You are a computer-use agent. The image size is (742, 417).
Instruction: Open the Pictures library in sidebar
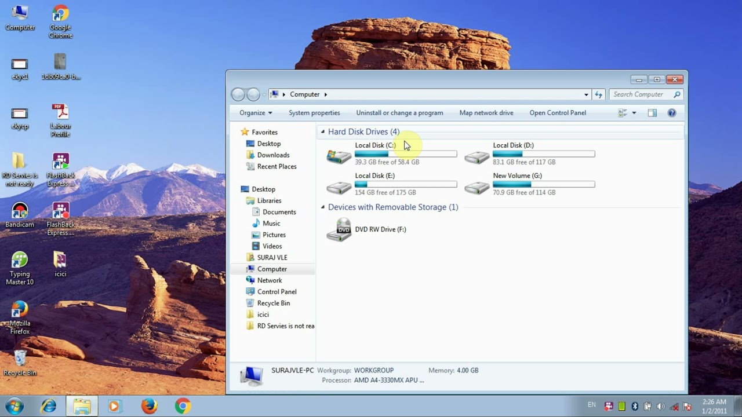pos(274,235)
